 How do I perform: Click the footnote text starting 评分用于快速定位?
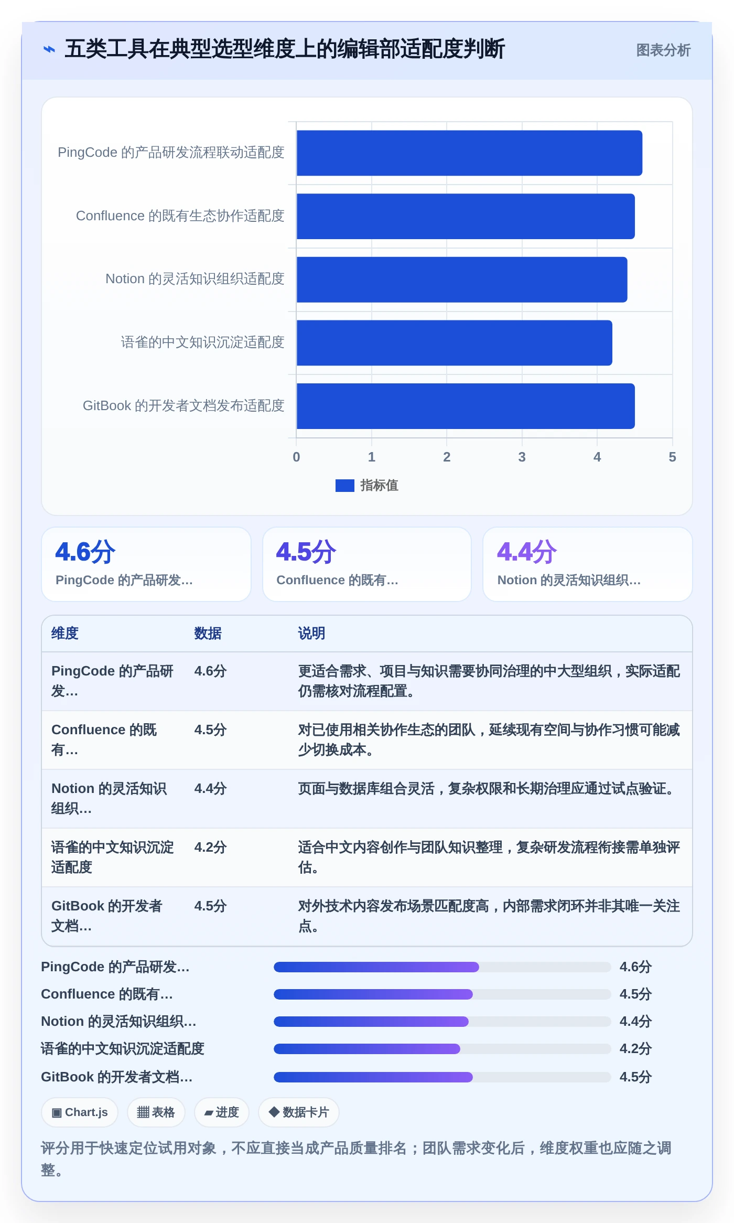tap(357, 1159)
